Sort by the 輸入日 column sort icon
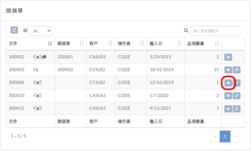Screen dimensions: 251x151 point(180,43)
